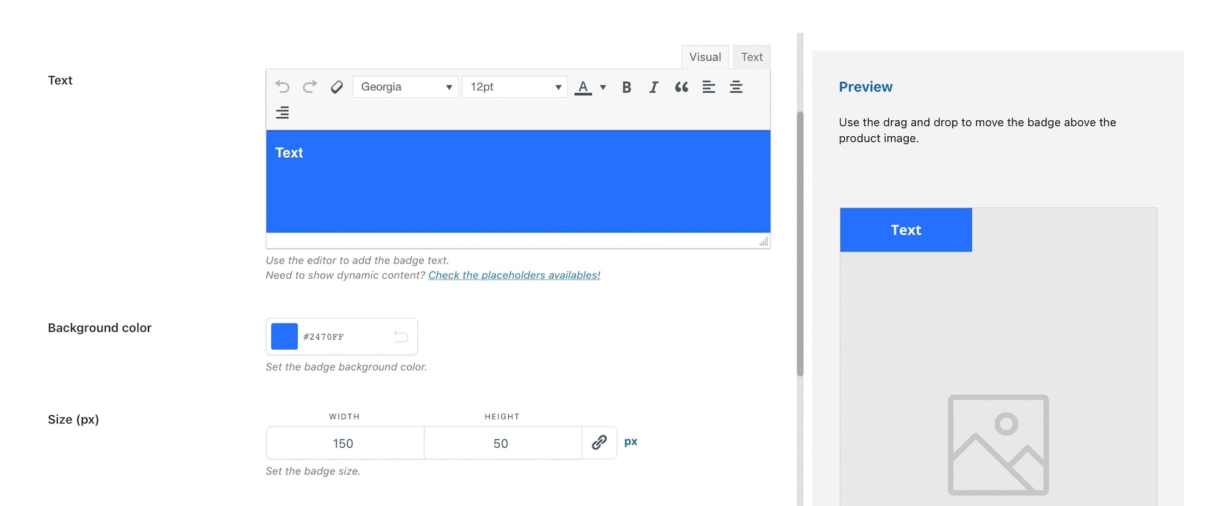Click inside the blue badge text editor area
Viewport: 1216px width, 506px height.
coord(518,182)
